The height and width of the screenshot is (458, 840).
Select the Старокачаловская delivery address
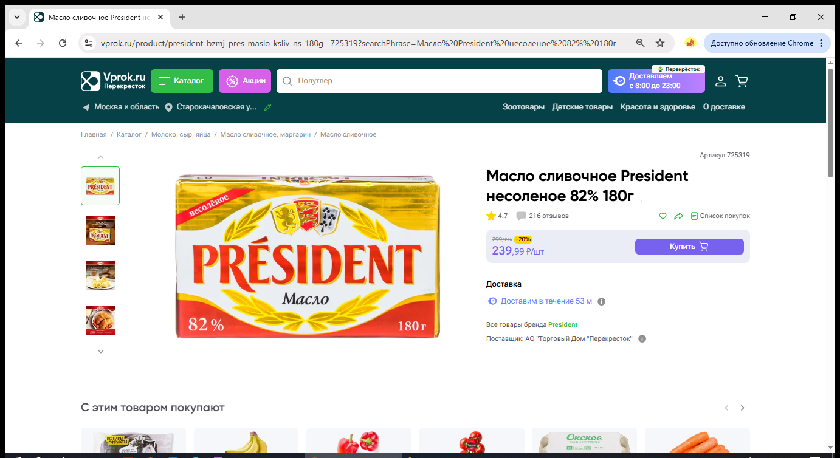click(x=212, y=107)
